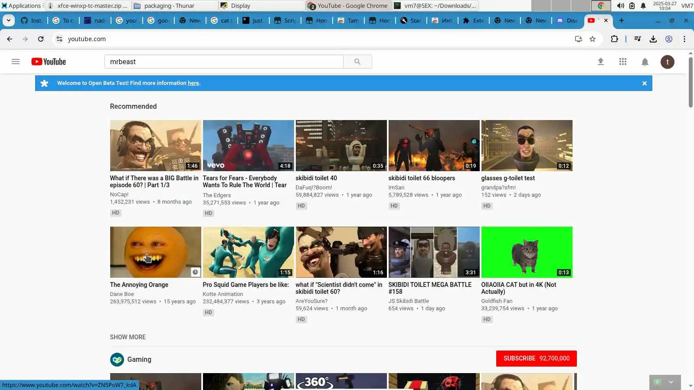This screenshot has height=390, width=694.
Task: Switch to the 'Scri' browser tab
Action: [x=285, y=20]
